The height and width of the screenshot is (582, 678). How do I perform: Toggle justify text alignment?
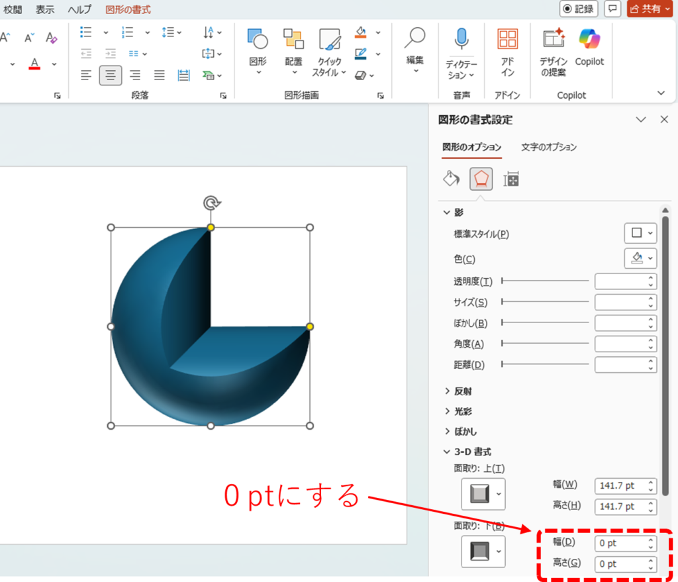159,75
